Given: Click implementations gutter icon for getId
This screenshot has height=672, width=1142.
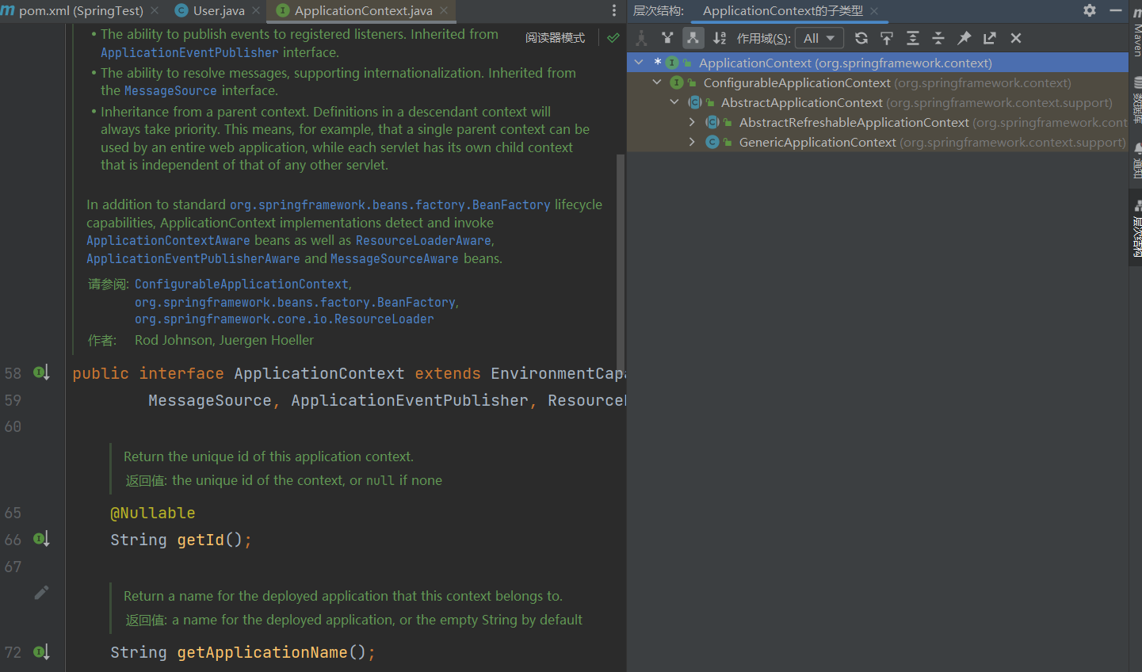Looking at the screenshot, I should click(41, 539).
